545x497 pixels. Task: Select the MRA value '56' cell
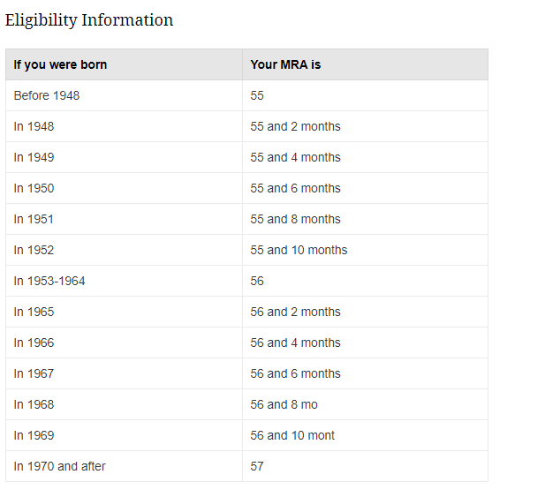pos(366,281)
